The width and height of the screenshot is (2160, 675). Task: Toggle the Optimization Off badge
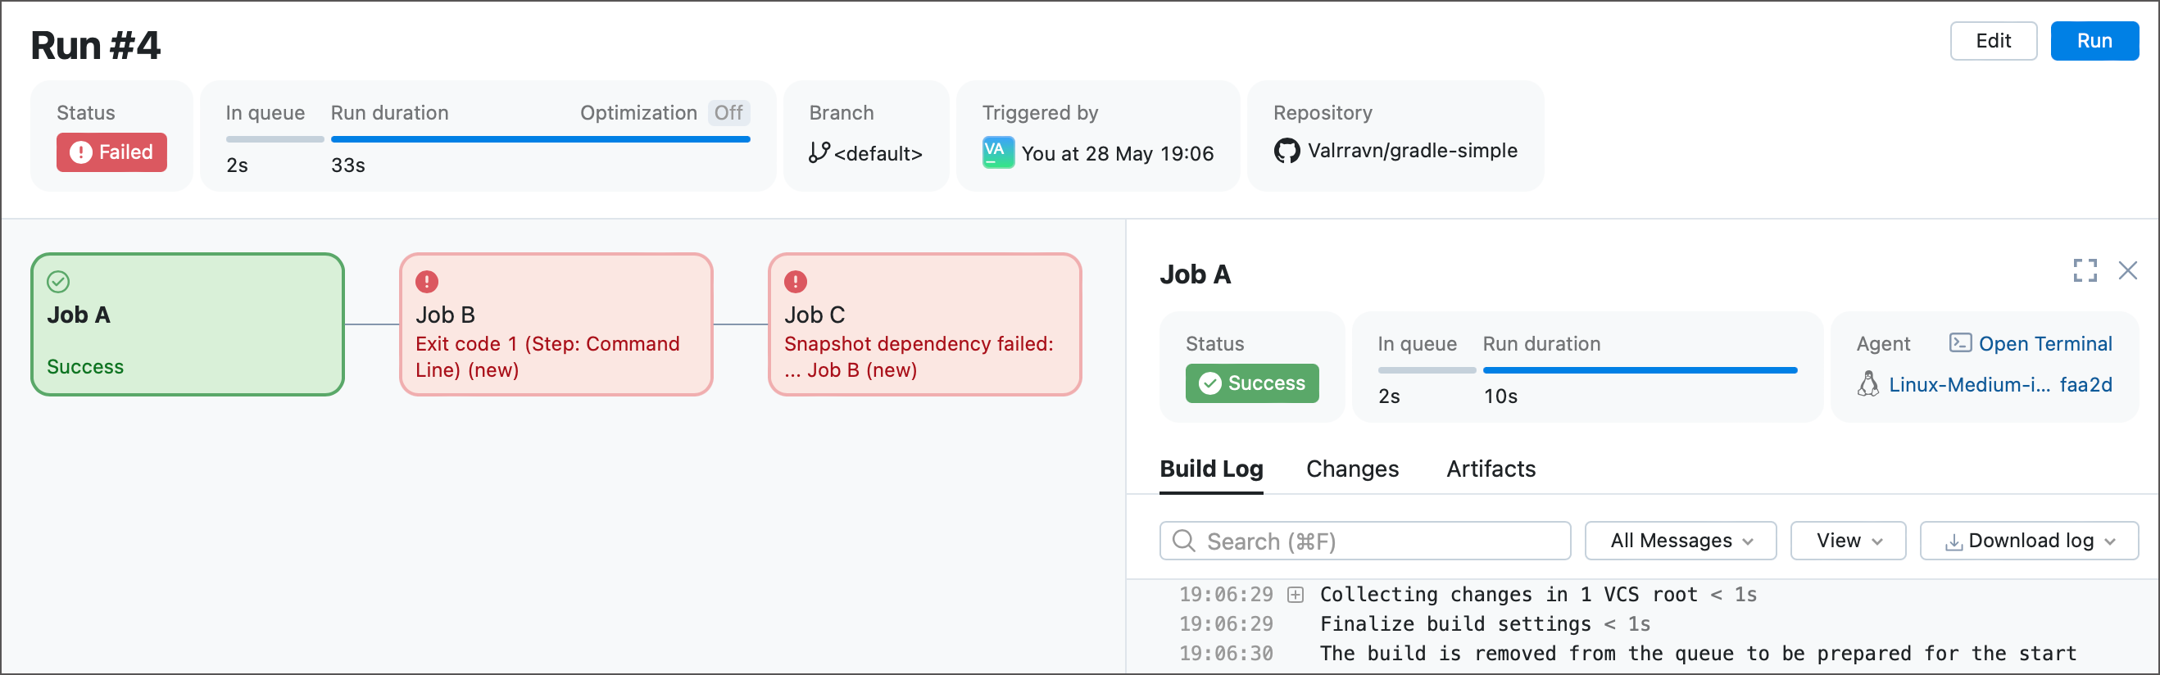728,112
